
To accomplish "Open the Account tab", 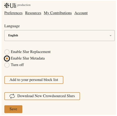I will click(x=81, y=13).
